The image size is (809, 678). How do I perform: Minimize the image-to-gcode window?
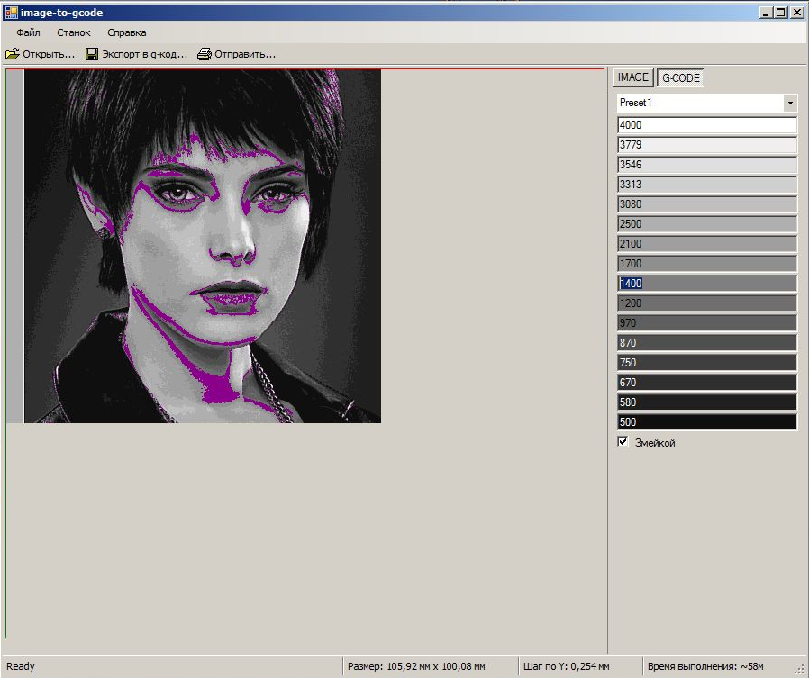pos(766,13)
